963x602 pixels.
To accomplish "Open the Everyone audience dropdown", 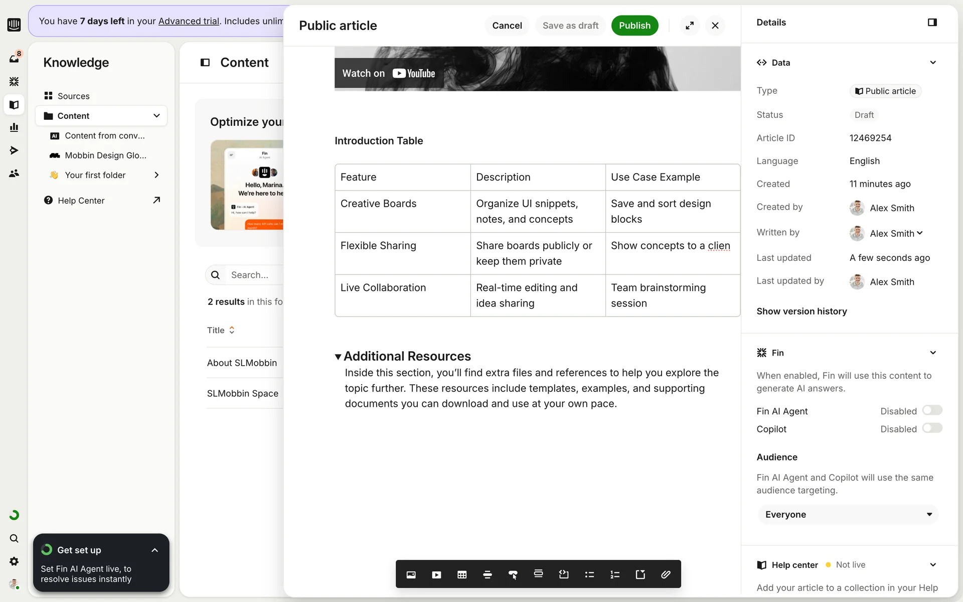I will click(x=848, y=514).
